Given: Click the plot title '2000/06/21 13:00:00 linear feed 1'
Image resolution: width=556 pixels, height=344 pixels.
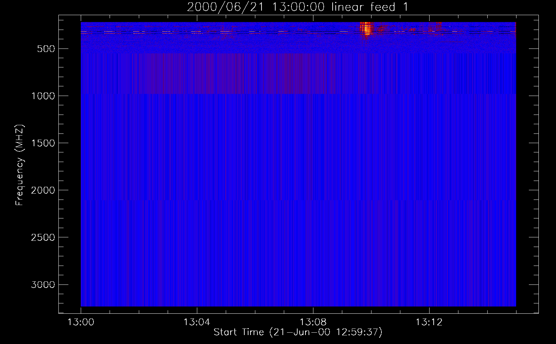Looking at the screenshot, I should (298, 7).
